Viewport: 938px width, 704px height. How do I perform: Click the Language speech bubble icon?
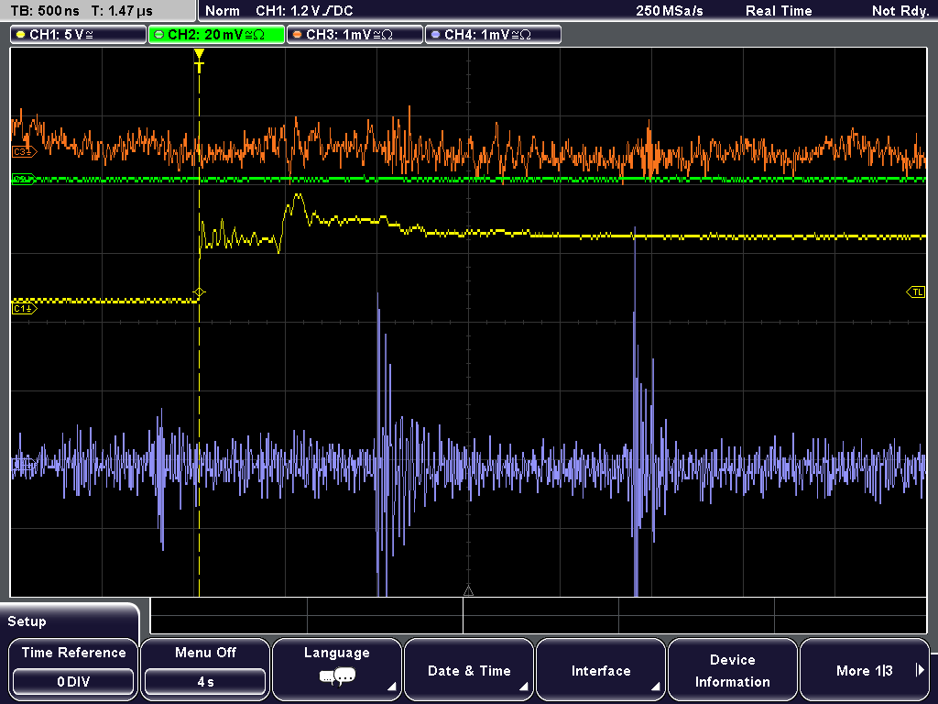pos(337,677)
